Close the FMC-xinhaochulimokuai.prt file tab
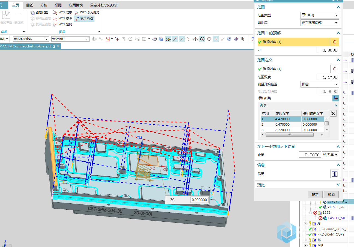The image size is (354, 247). click(58, 46)
